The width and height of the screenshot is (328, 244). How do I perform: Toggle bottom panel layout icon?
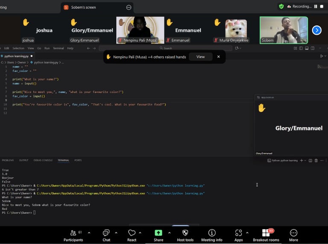click(307, 48)
